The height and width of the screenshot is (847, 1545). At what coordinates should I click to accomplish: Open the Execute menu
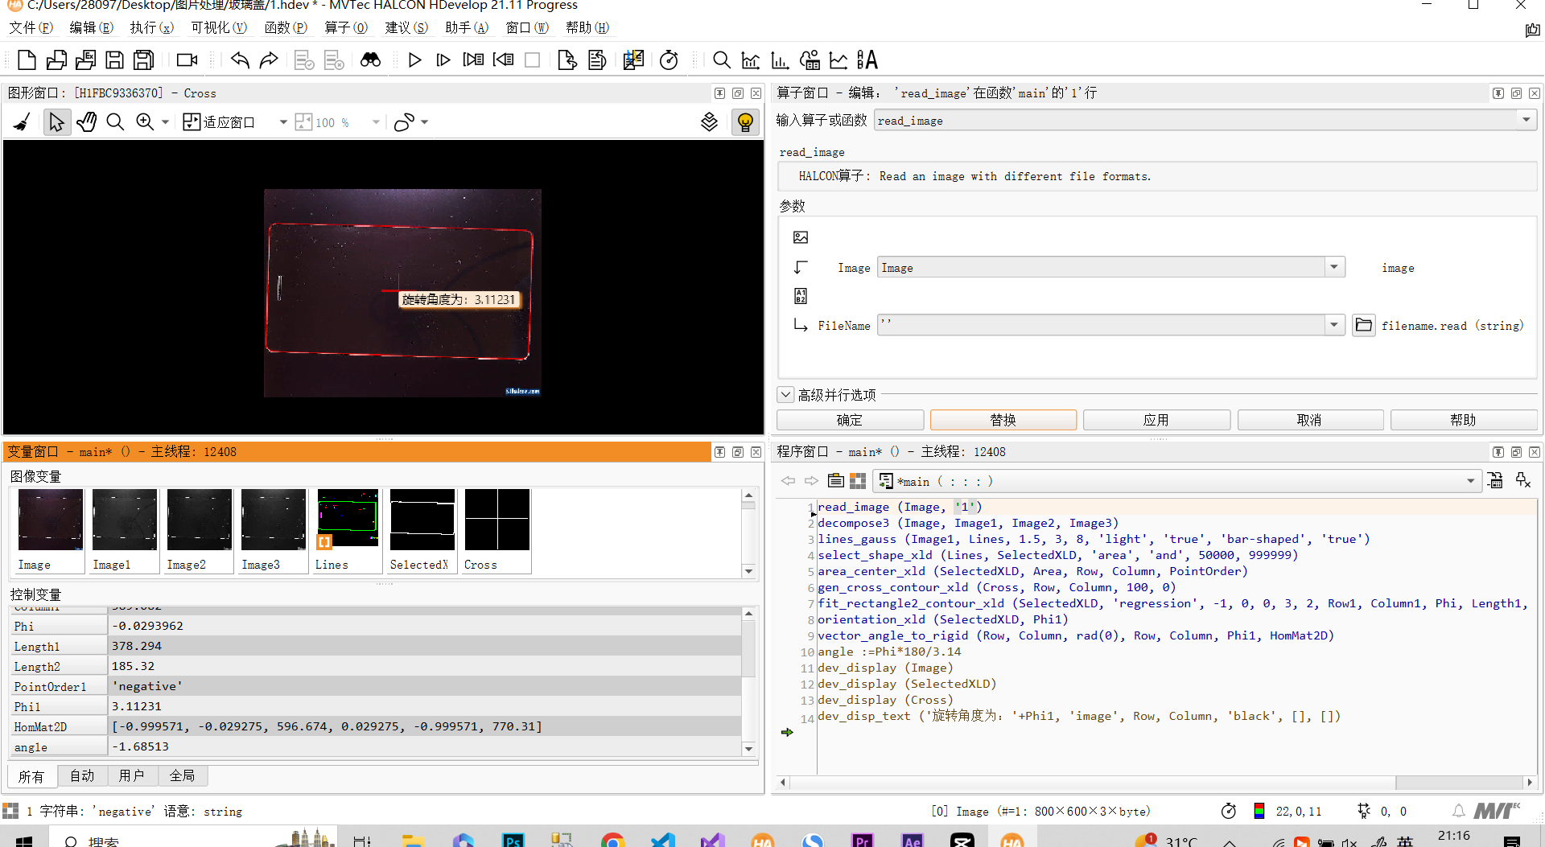click(151, 27)
